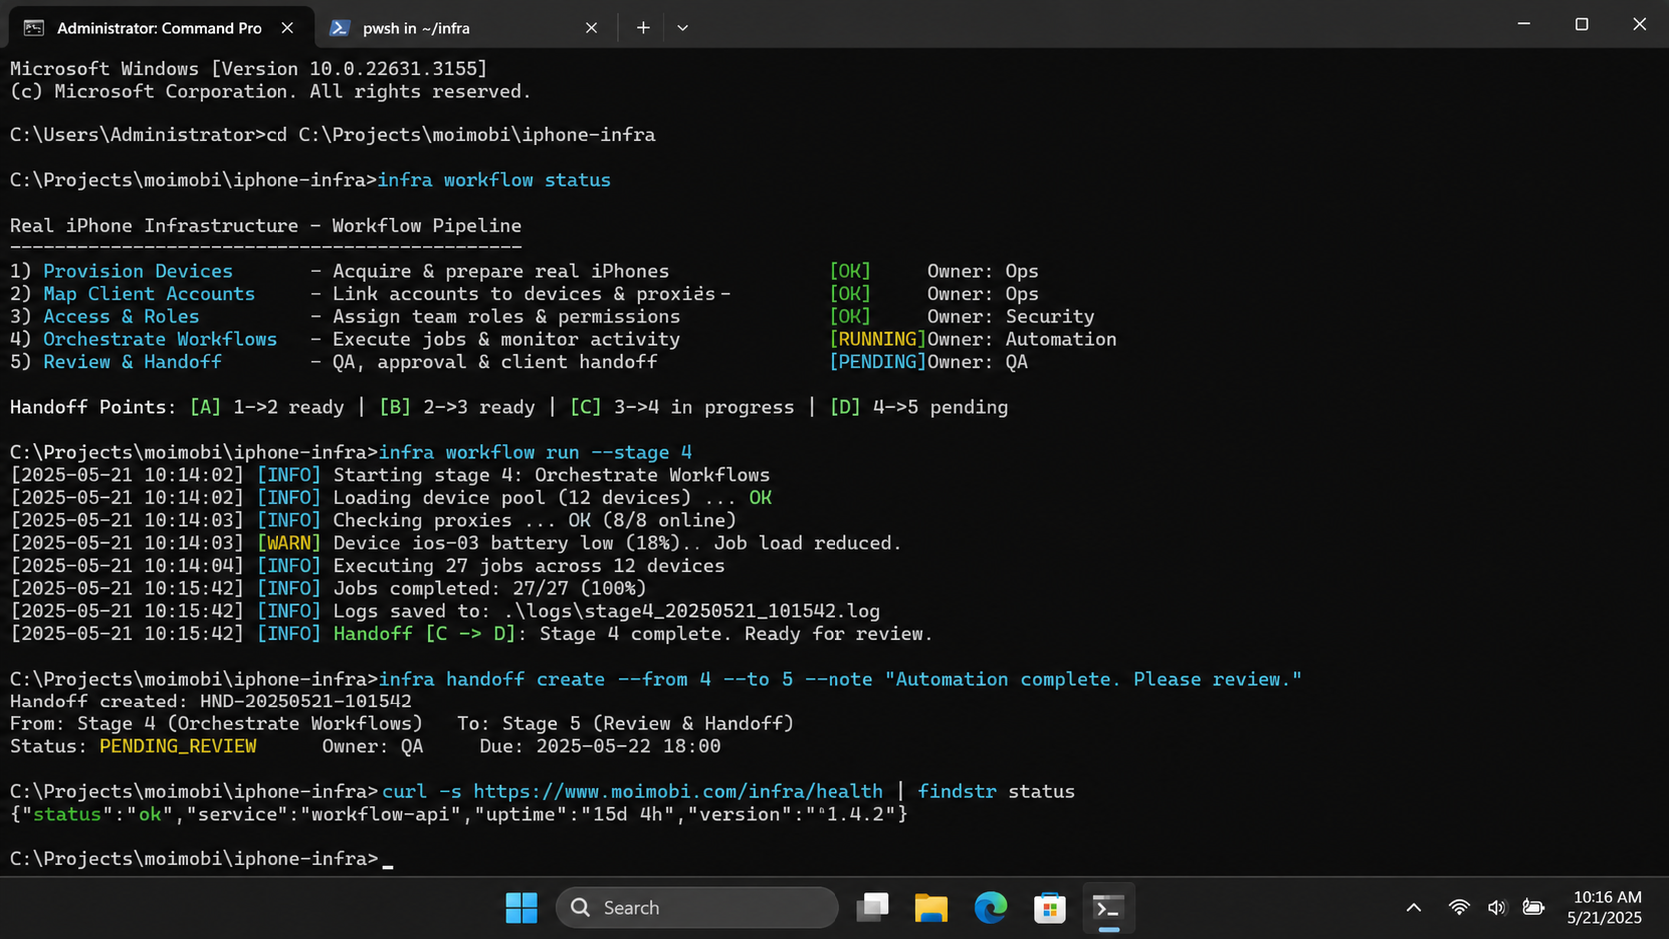Click "Executing 27 jobs across 12 devices" message
This screenshot has width=1669, height=939.
(x=529, y=566)
